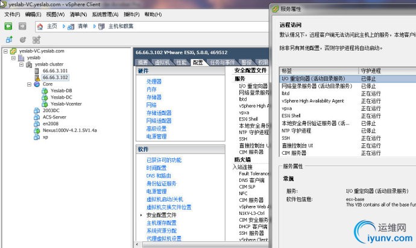
Task: Switch to the 任务与事件 tab
Action: [222, 63]
